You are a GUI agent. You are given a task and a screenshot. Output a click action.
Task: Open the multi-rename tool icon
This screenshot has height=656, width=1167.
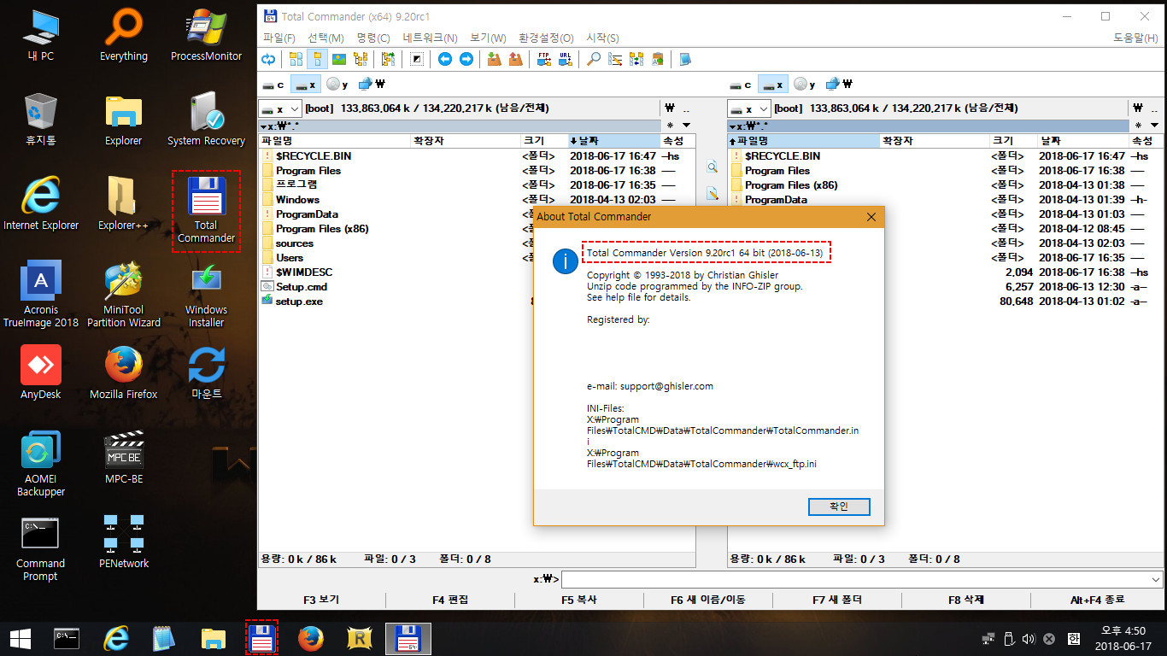[614, 59]
